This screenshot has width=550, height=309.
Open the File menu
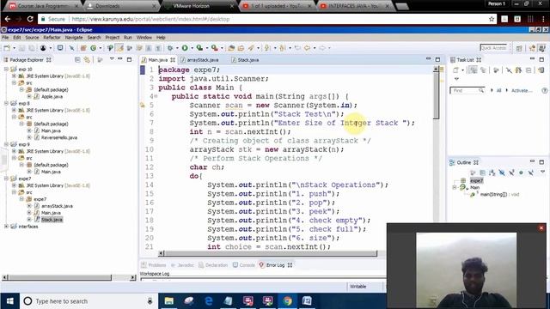5,38
